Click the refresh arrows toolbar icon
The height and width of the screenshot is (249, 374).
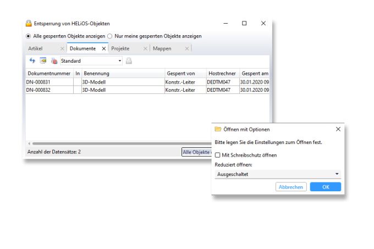coord(32,61)
